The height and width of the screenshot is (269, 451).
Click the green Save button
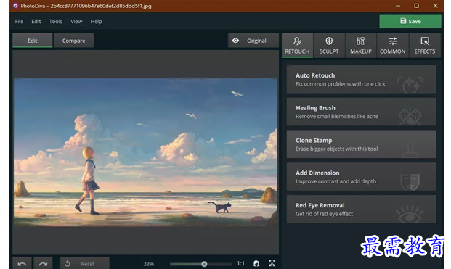pos(410,21)
